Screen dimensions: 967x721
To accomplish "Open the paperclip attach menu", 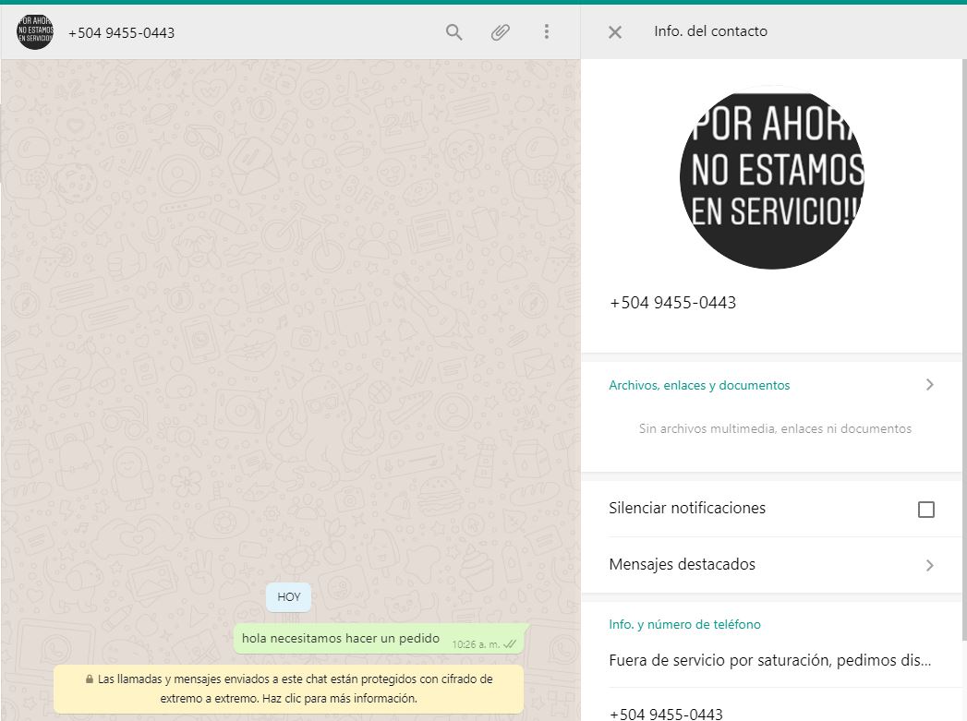I will (500, 32).
